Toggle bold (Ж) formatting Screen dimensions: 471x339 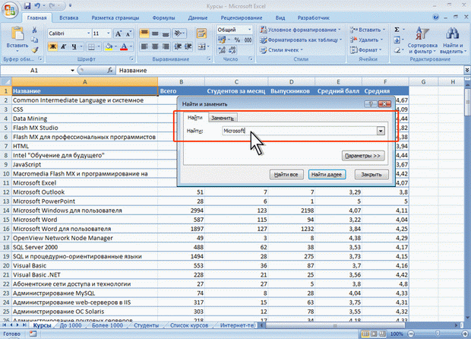[53, 46]
